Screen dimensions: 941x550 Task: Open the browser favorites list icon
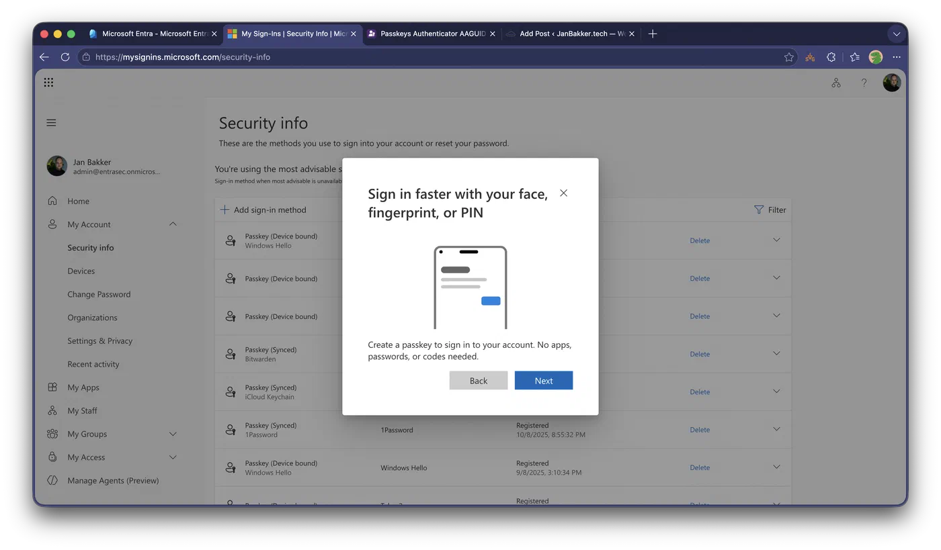tap(854, 57)
